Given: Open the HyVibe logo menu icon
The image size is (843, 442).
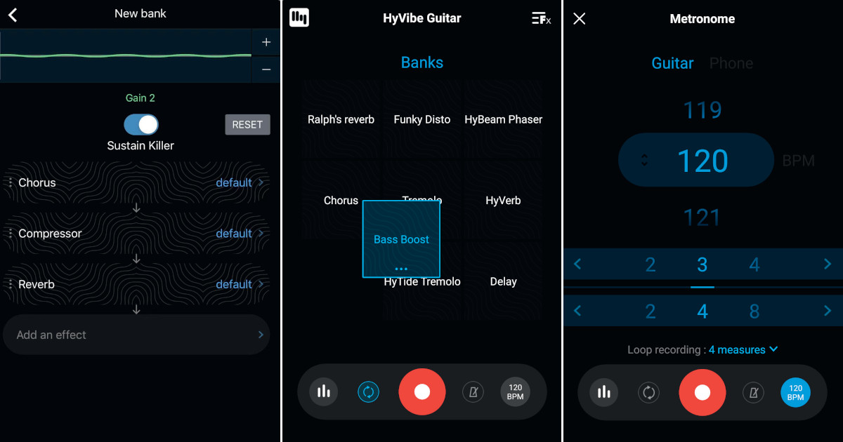Looking at the screenshot, I should click(x=299, y=18).
